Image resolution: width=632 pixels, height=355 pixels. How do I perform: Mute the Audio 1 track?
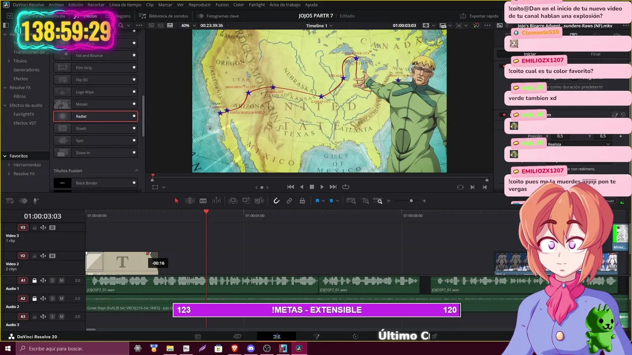(x=62, y=281)
